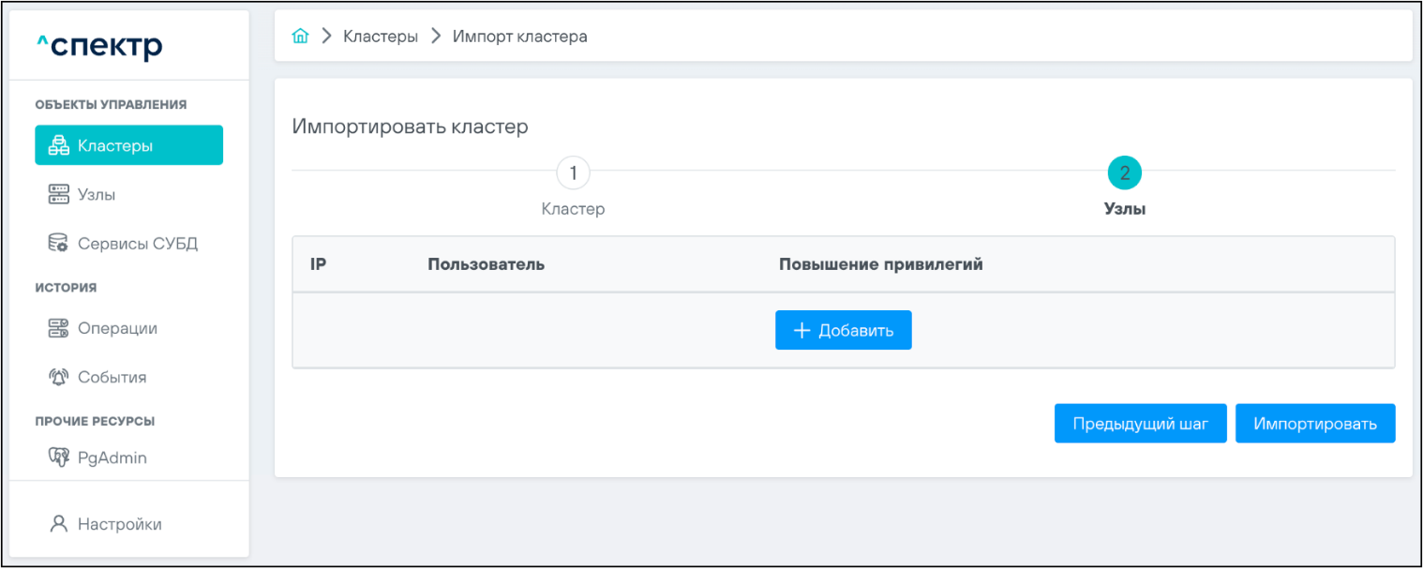Viewport: 1423px width, 569px height.
Task: Click the События bell icon
Action: click(59, 378)
